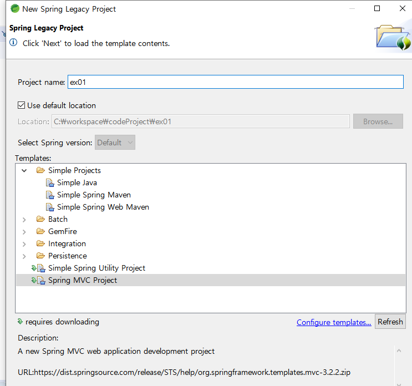Close the New Spring Legacy Project dialog
This screenshot has height=386, width=412.
point(402,8)
